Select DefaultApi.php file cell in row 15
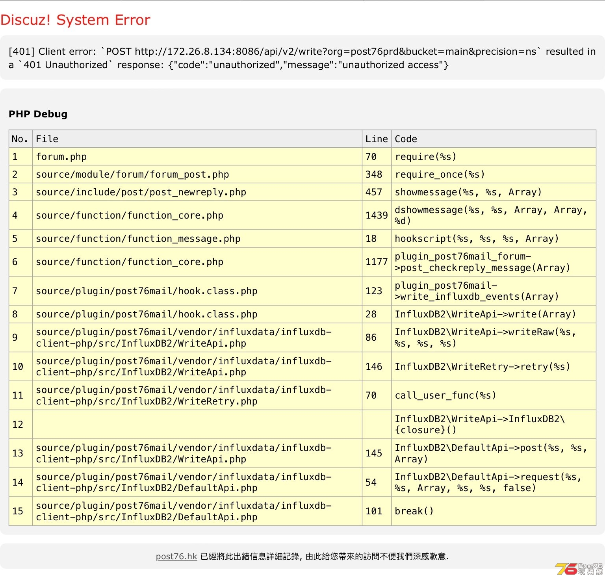Image resolution: width=605 pixels, height=577 pixels. (197, 511)
